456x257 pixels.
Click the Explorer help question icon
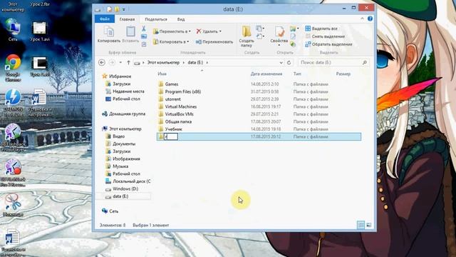(370, 19)
